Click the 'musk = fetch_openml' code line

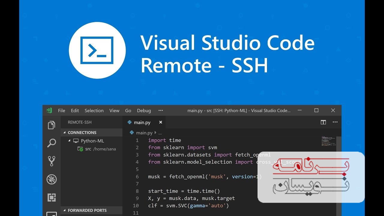coord(205,176)
